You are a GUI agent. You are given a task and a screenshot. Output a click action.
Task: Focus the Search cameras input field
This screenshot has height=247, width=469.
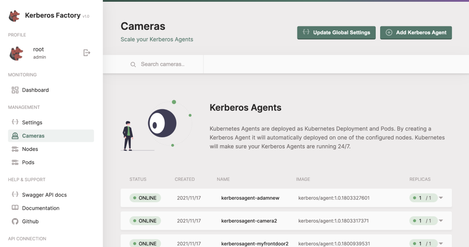click(169, 64)
